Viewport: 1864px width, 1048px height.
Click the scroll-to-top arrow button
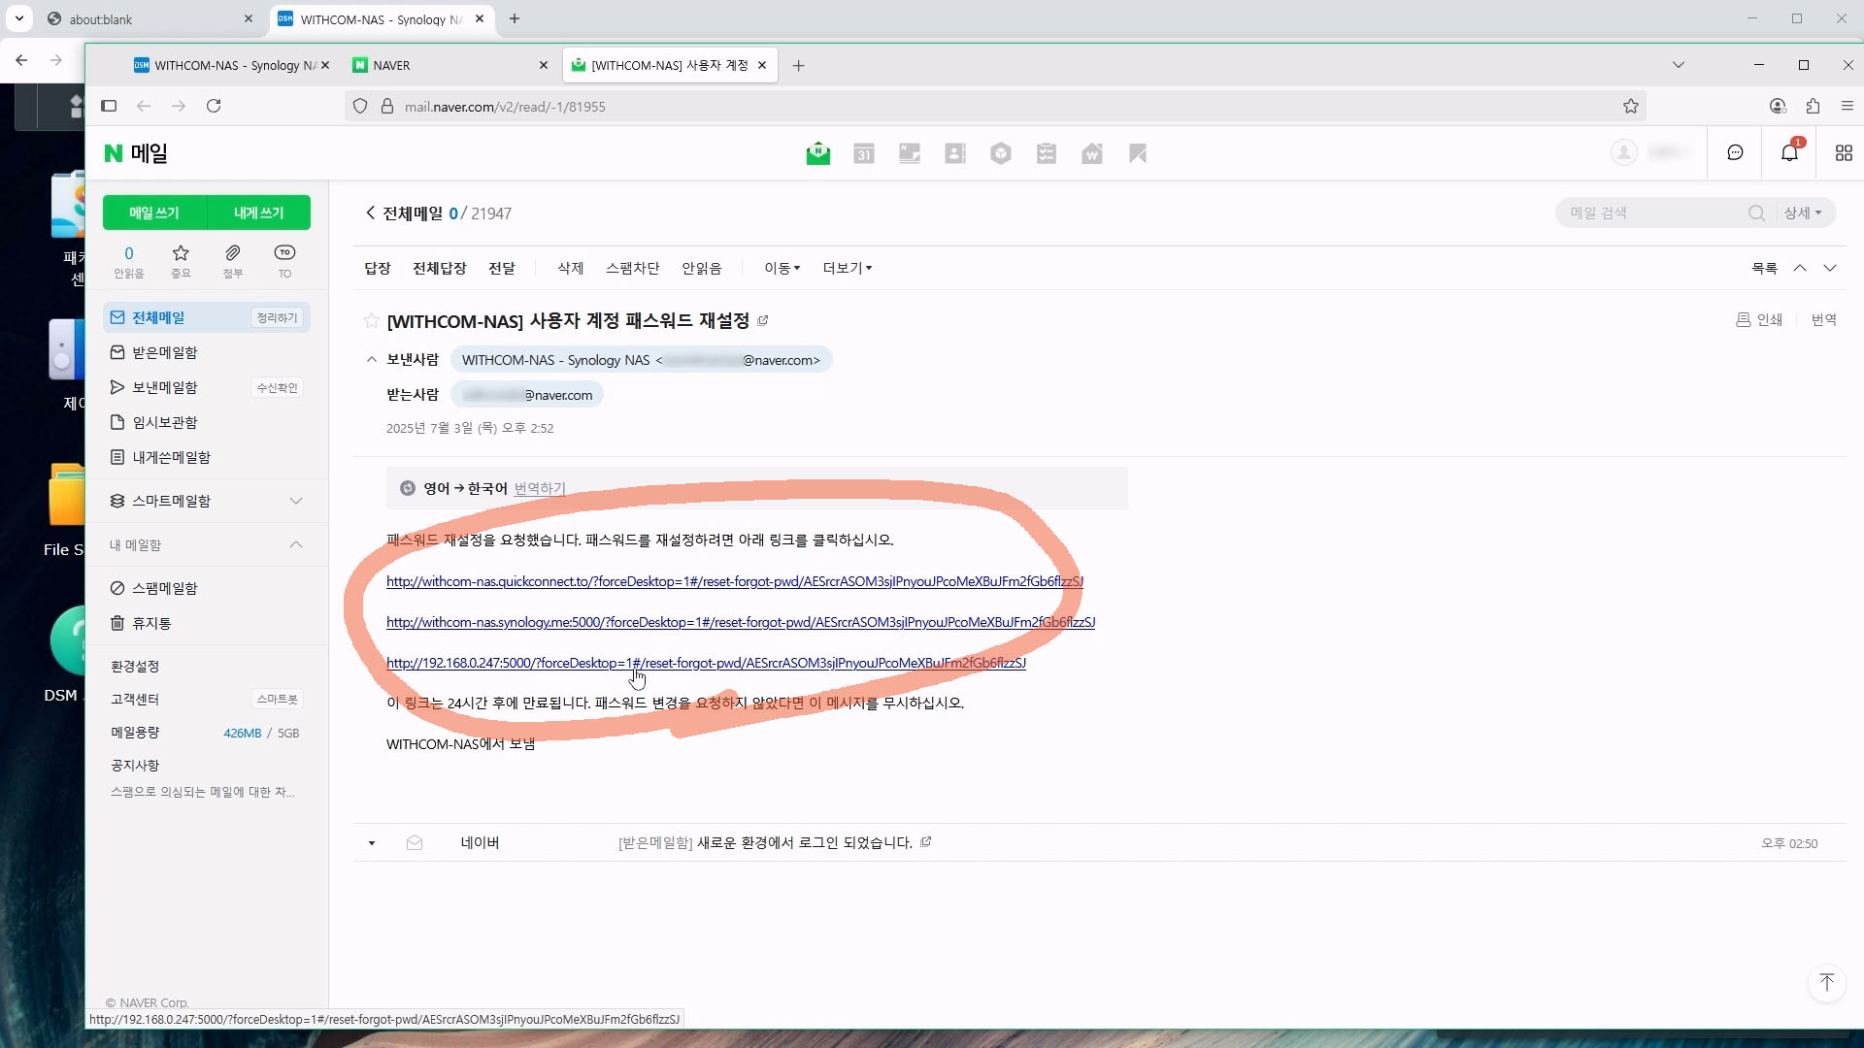point(1826,982)
